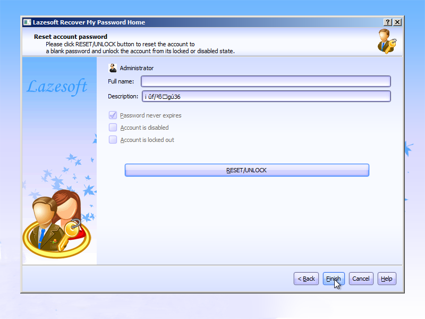Toggle Password never expires checkbox
This screenshot has height=319, width=425.
[113, 115]
